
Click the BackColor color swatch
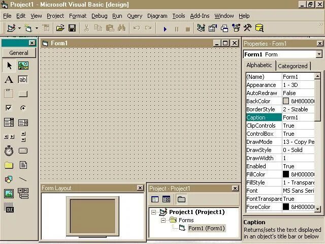click(286, 101)
